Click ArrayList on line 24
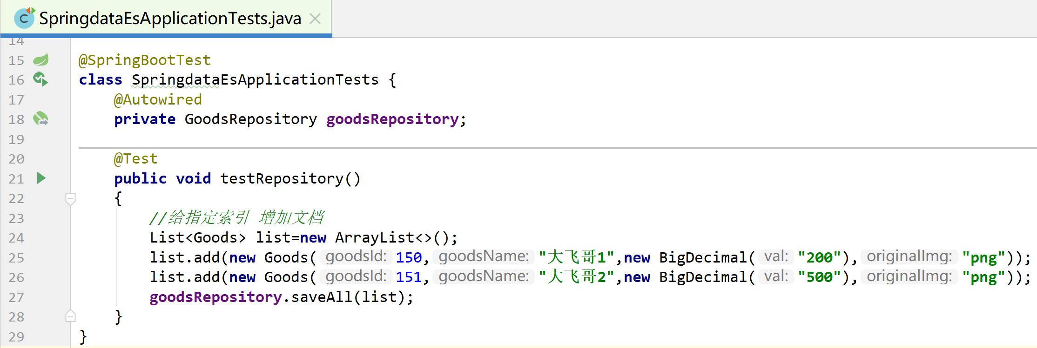The width and height of the screenshot is (1037, 348). click(375, 238)
